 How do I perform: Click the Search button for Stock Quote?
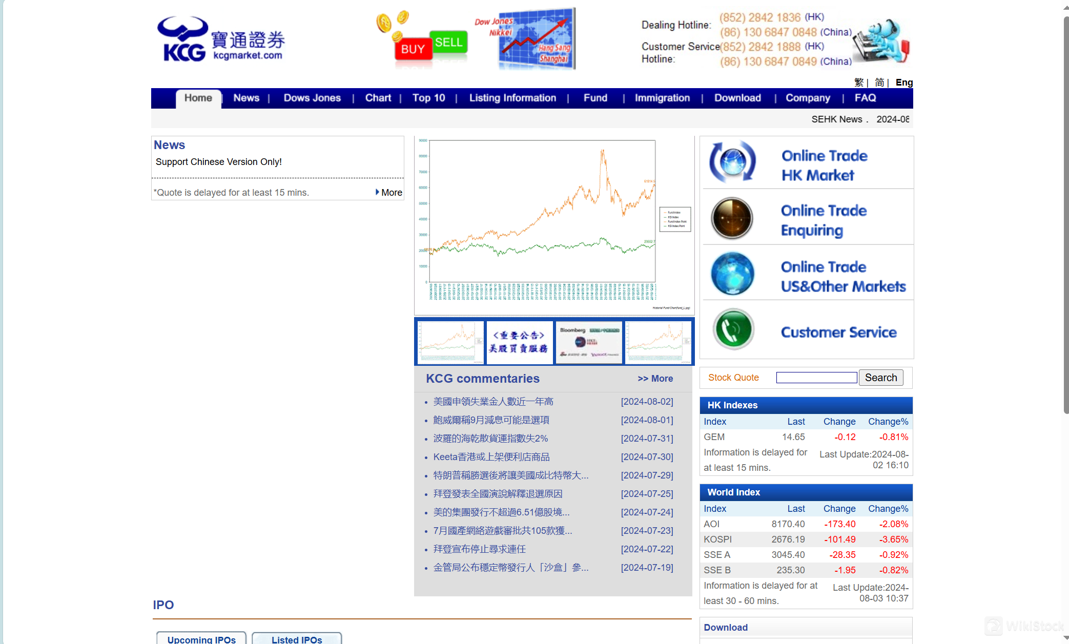(881, 378)
